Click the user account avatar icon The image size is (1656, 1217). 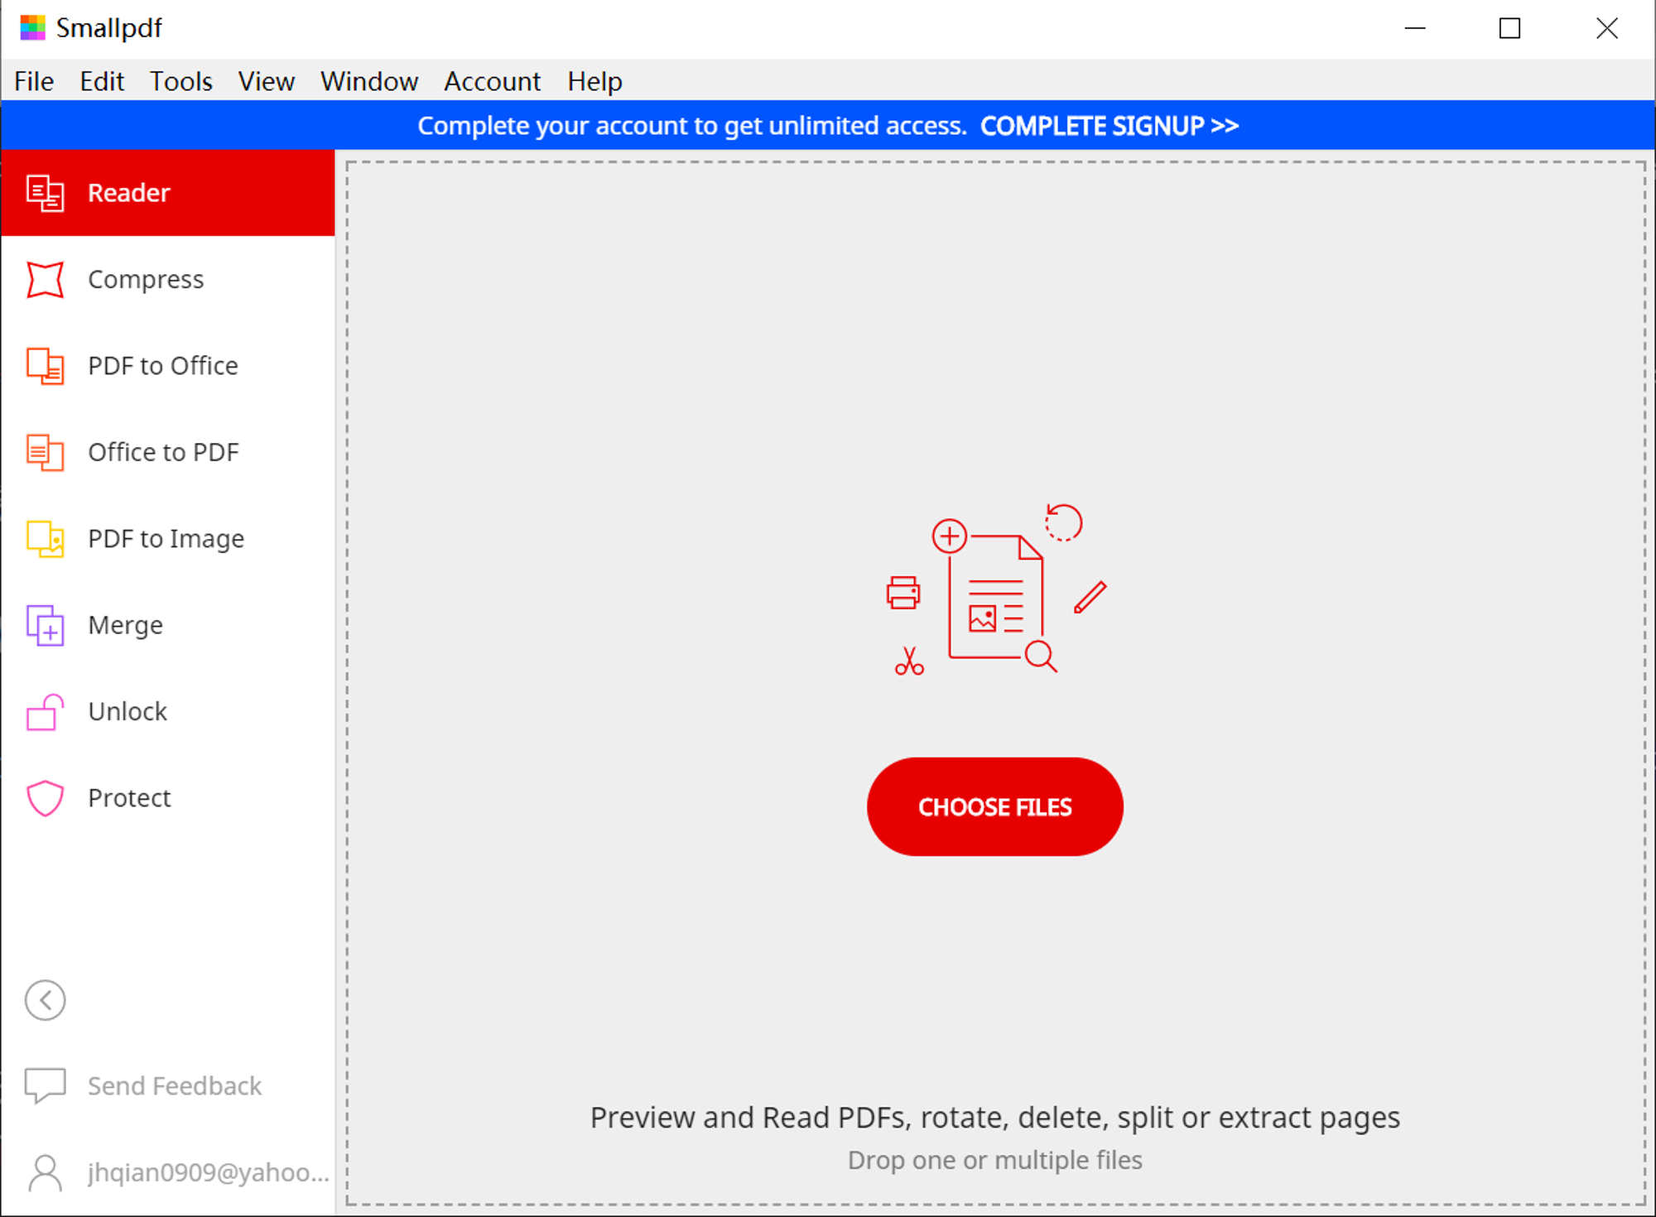45,1172
